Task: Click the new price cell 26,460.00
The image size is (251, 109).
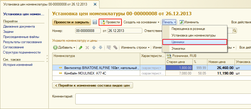Action: (221, 68)
